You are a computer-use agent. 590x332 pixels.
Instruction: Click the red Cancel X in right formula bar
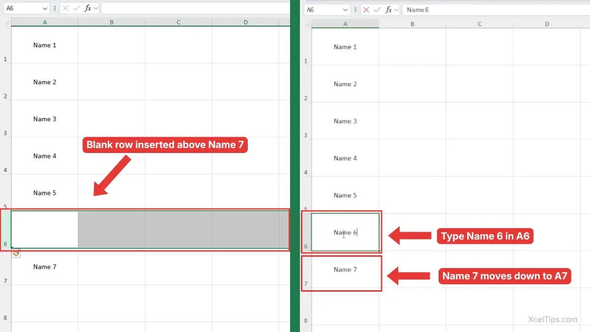click(x=366, y=10)
